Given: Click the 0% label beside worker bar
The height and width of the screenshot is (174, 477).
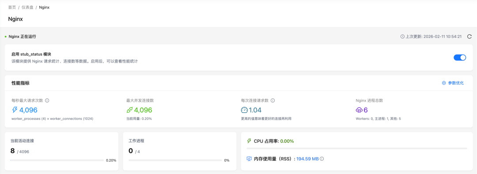Looking at the screenshot, I should click(227, 160).
